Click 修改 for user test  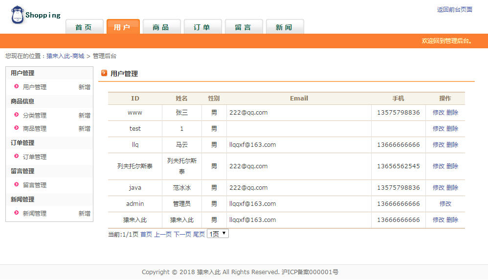(x=439, y=128)
